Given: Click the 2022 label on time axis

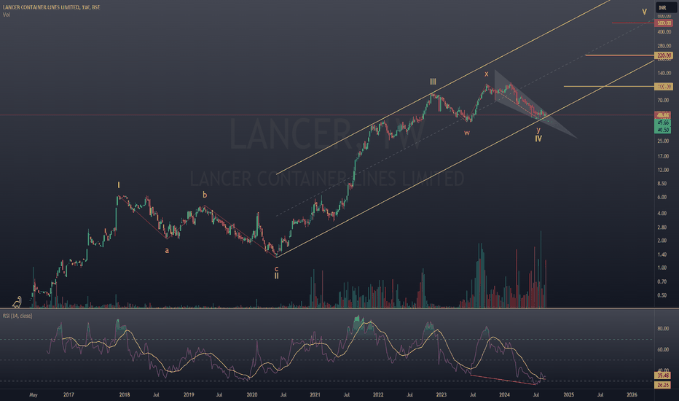Looking at the screenshot, I should pyautogui.click(x=378, y=395).
